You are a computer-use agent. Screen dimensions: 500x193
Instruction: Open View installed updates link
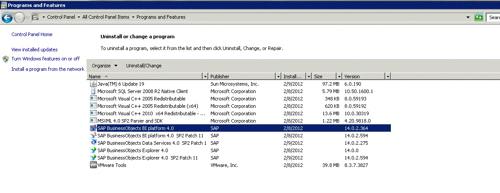(34, 50)
